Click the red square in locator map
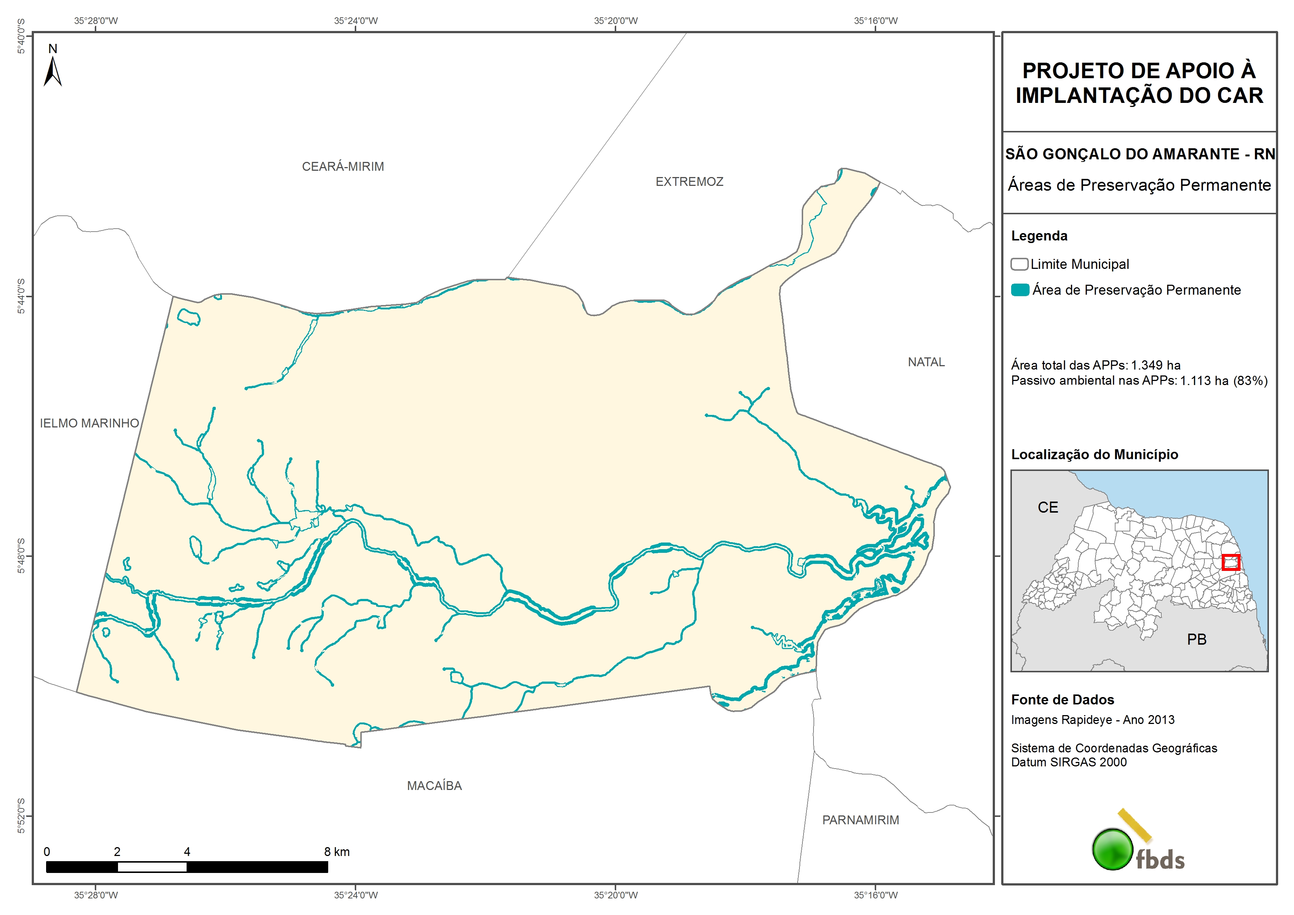The image size is (1294, 915). pos(1231,562)
